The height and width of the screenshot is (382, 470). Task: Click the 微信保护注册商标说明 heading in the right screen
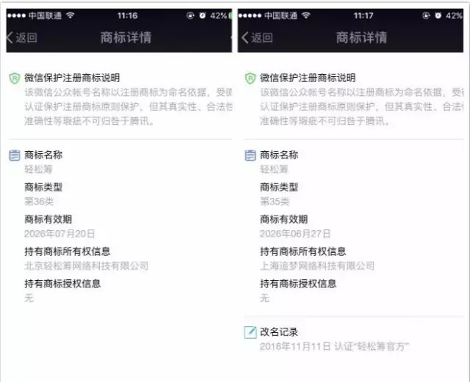click(308, 78)
